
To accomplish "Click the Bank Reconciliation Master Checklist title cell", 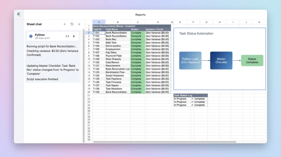I will 132,26.
